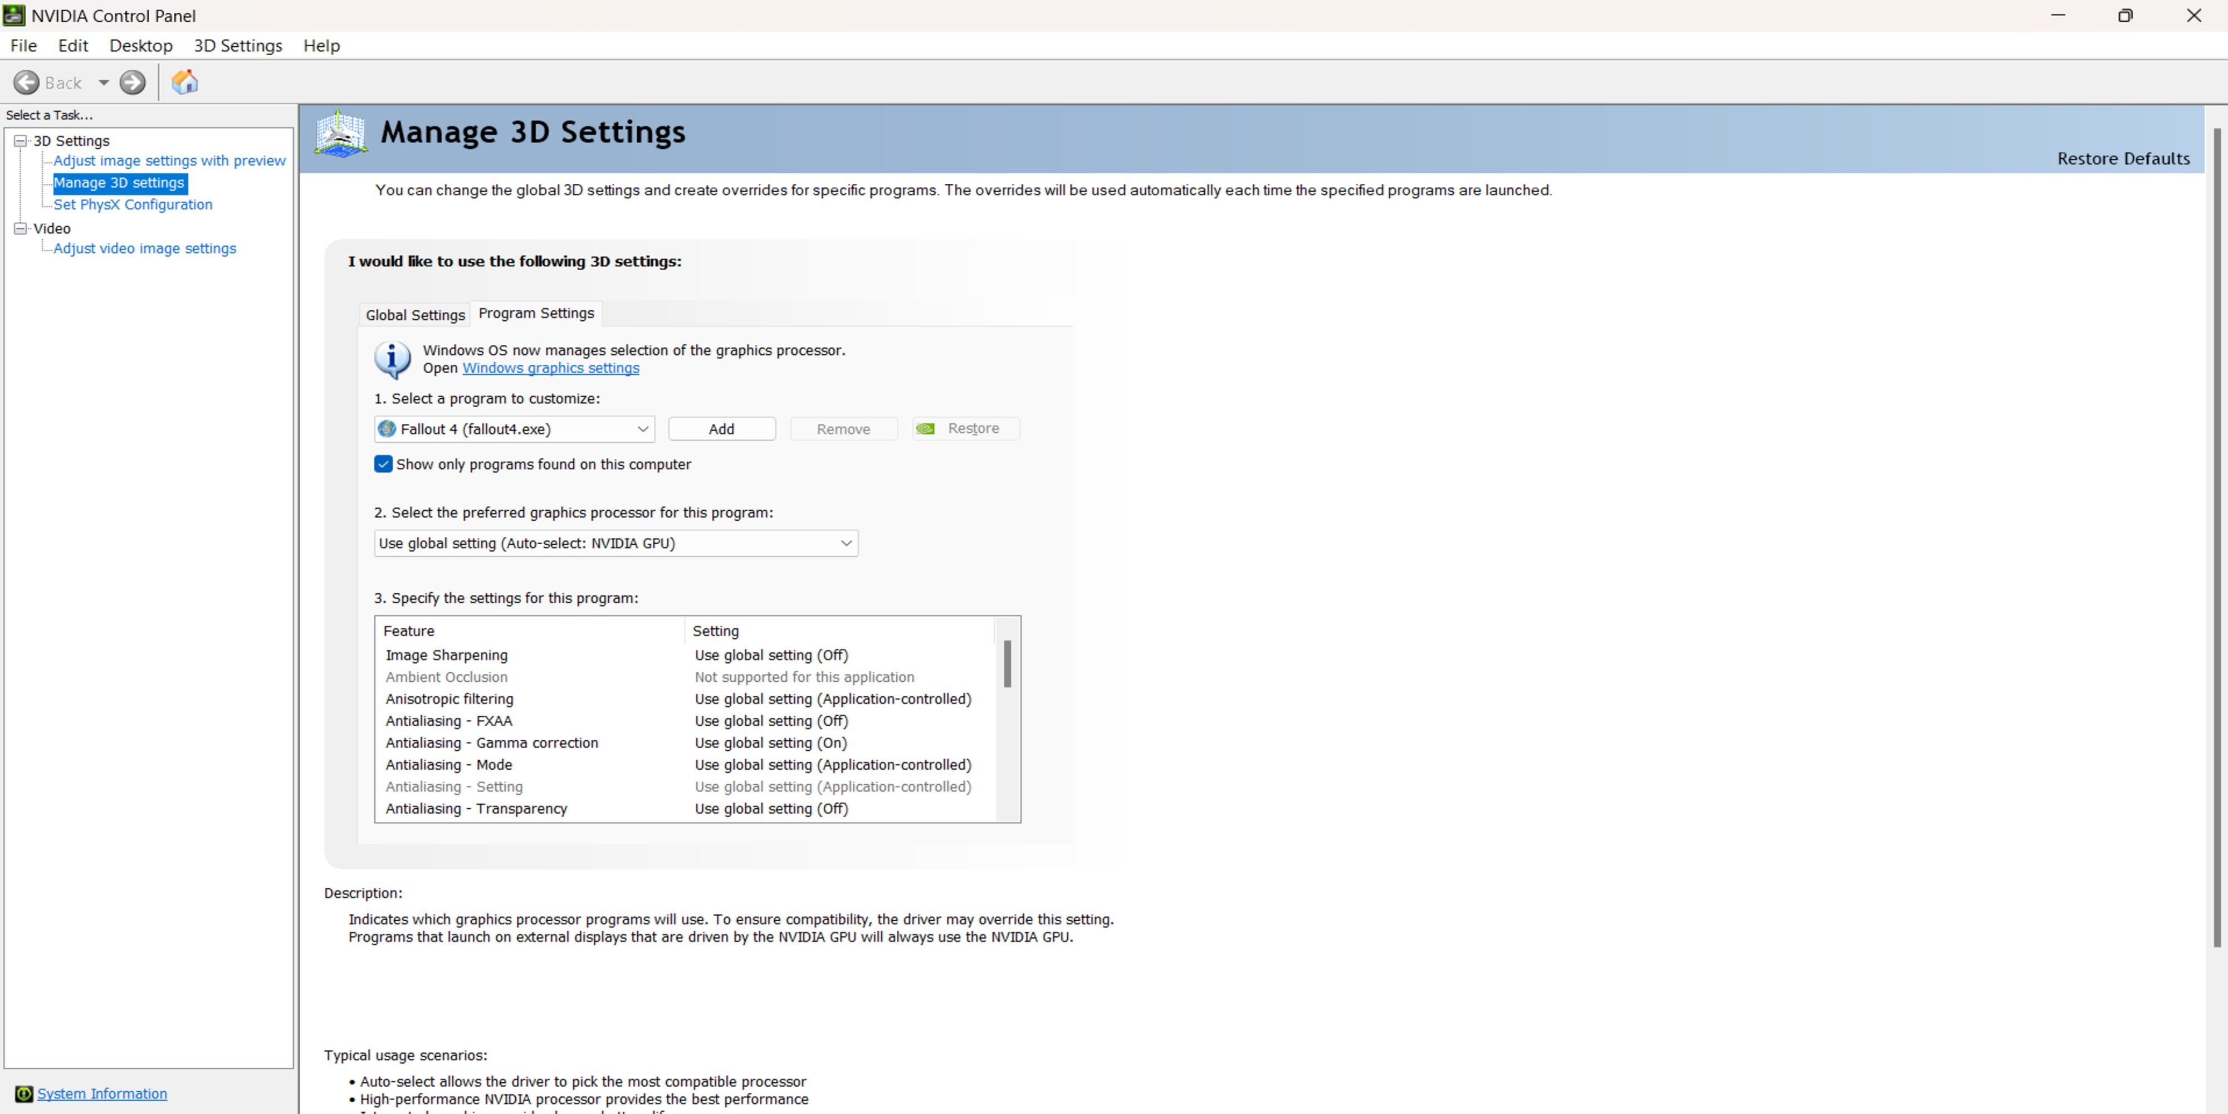Open preferred graphics processor dropdown
The width and height of the screenshot is (2228, 1114).
[x=846, y=543]
